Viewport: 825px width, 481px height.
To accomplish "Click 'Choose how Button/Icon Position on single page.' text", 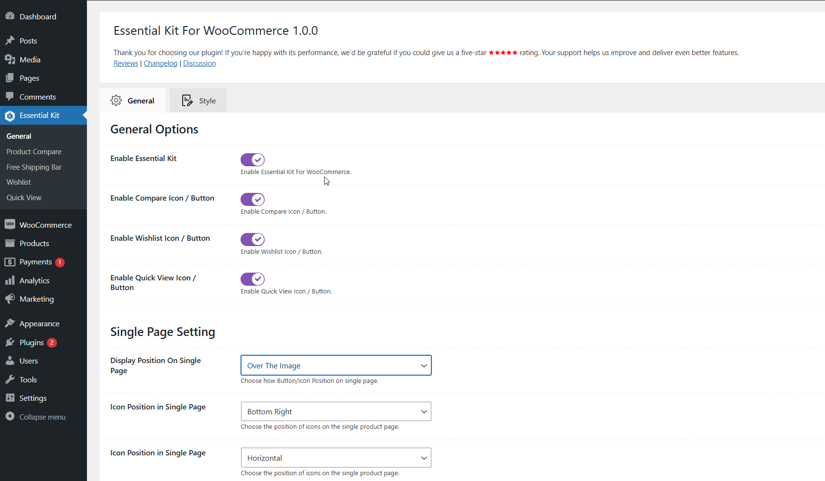I will (310, 381).
